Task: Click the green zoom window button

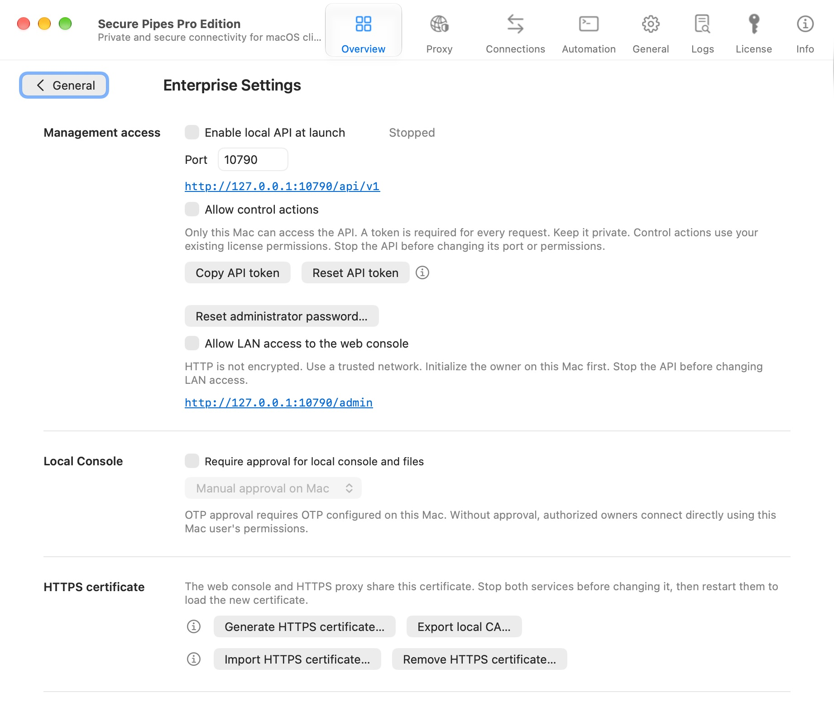Action: click(x=65, y=24)
